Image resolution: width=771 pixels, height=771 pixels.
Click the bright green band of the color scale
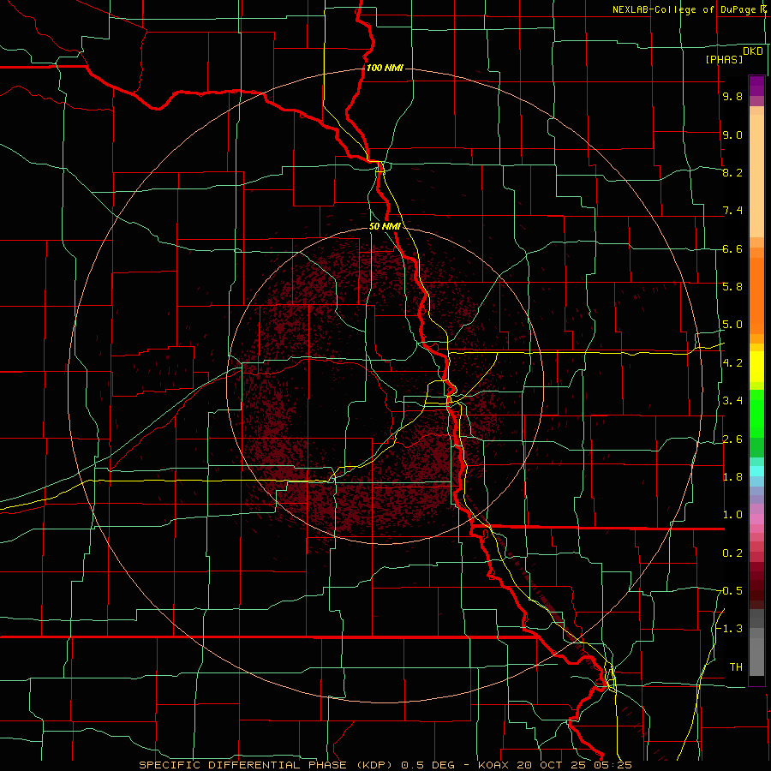pyautogui.click(x=756, y=413)
